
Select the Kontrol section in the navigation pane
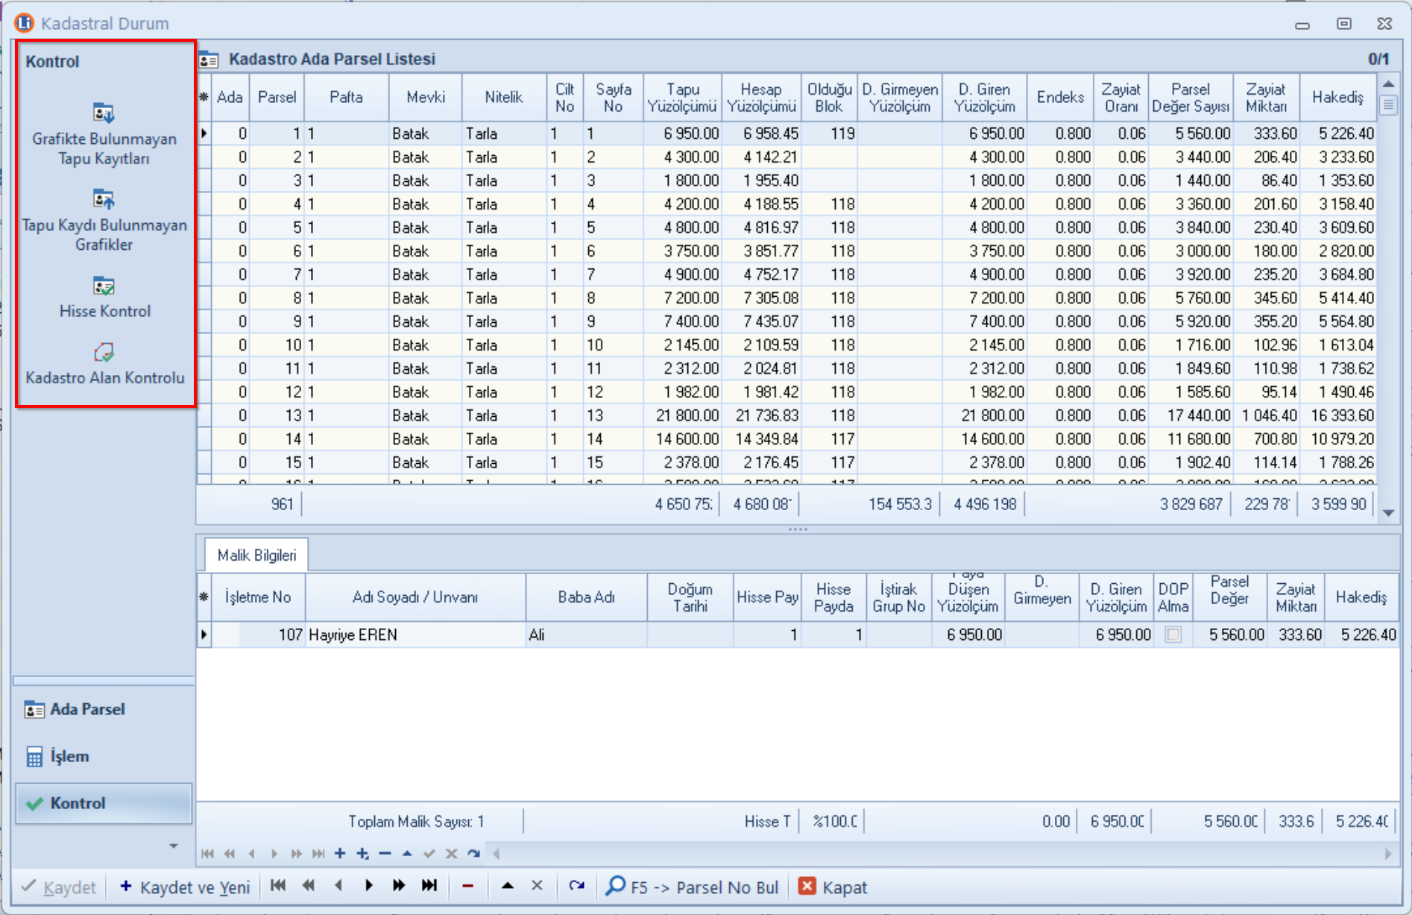(x=103, y=803)
